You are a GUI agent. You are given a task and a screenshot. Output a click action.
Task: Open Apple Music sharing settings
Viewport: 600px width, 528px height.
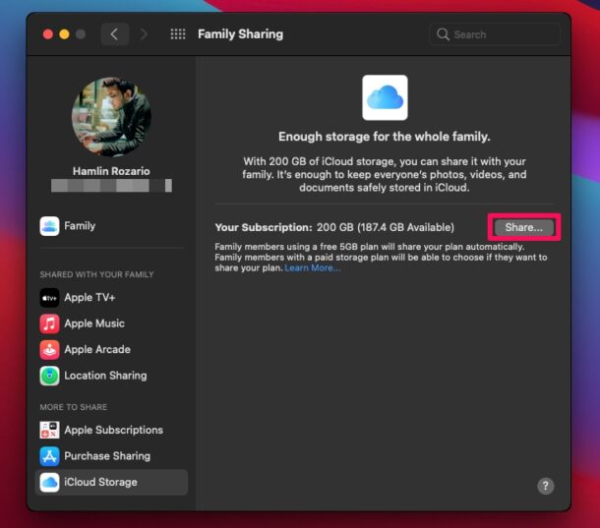coord(94,323)
